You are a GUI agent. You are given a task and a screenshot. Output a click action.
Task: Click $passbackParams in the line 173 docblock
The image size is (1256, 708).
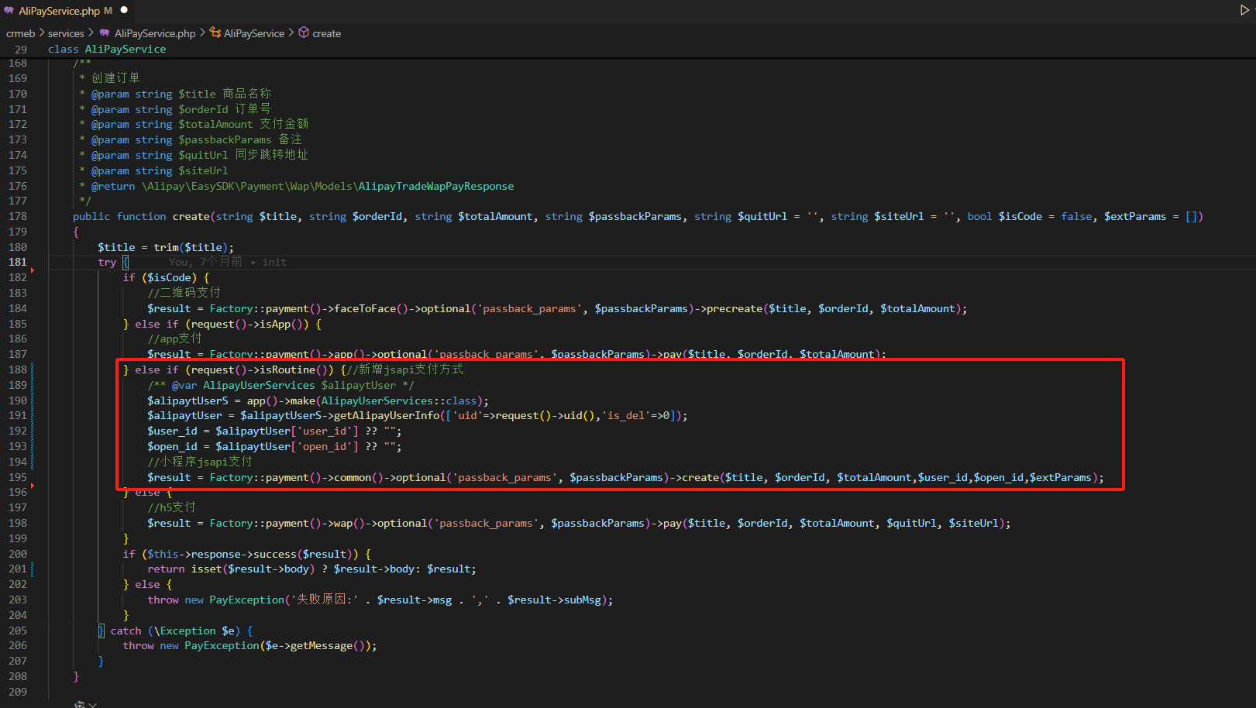tap(225, 139)
